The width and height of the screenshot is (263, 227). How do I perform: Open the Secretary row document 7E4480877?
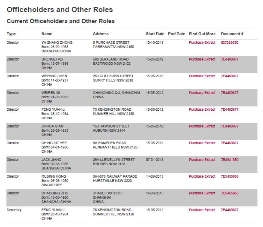[229, 210]
